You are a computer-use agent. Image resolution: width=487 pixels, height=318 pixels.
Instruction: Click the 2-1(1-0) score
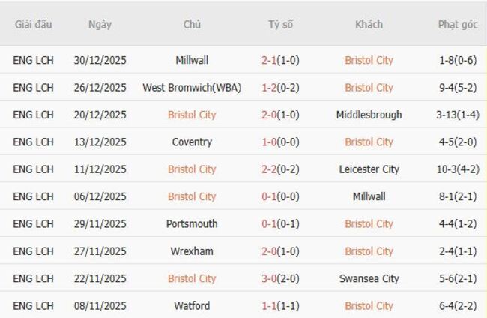pyautogui.click(x=281, y=60)
